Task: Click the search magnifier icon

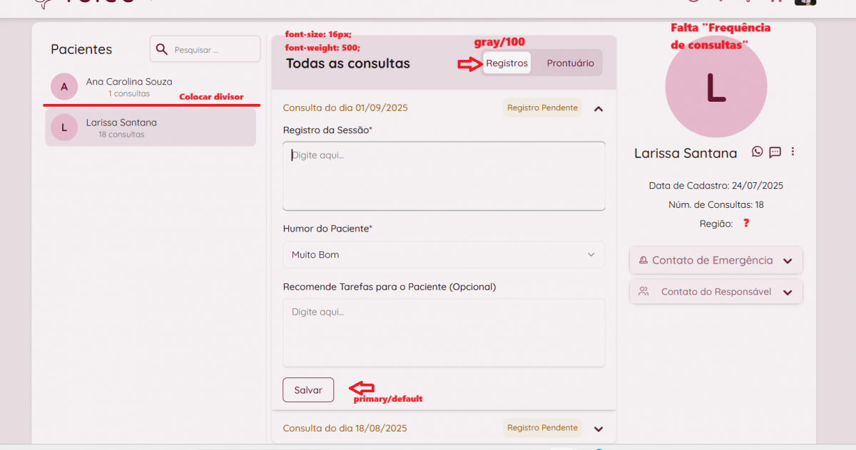Action: (x=162, y=49)
